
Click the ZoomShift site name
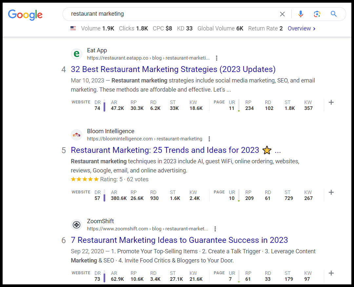click(x=101, y=221)
